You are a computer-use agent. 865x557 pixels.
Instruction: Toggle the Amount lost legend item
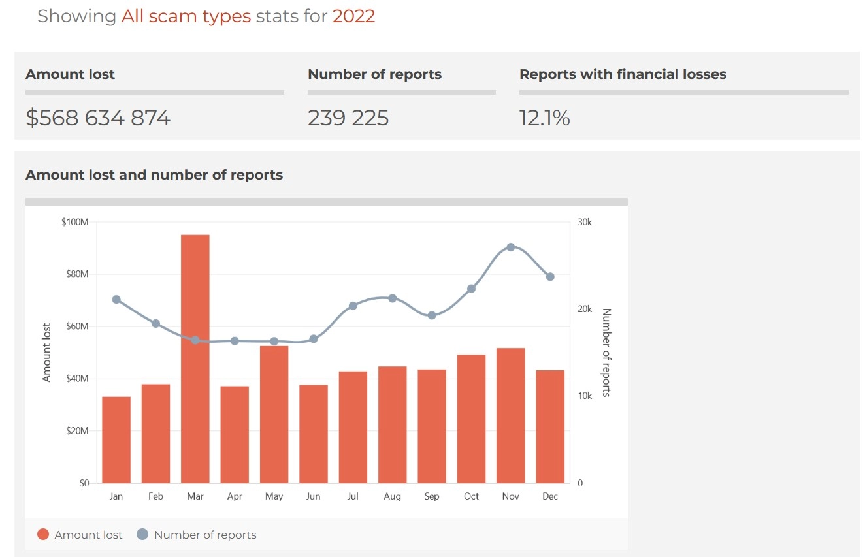[x=80, y=535]
